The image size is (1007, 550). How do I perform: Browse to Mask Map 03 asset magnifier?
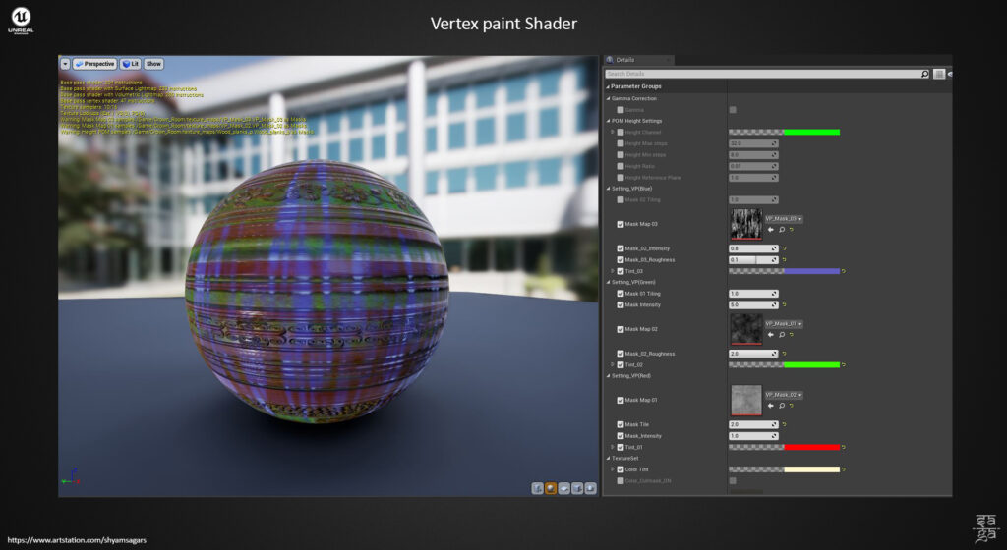(x=782, y=230)
